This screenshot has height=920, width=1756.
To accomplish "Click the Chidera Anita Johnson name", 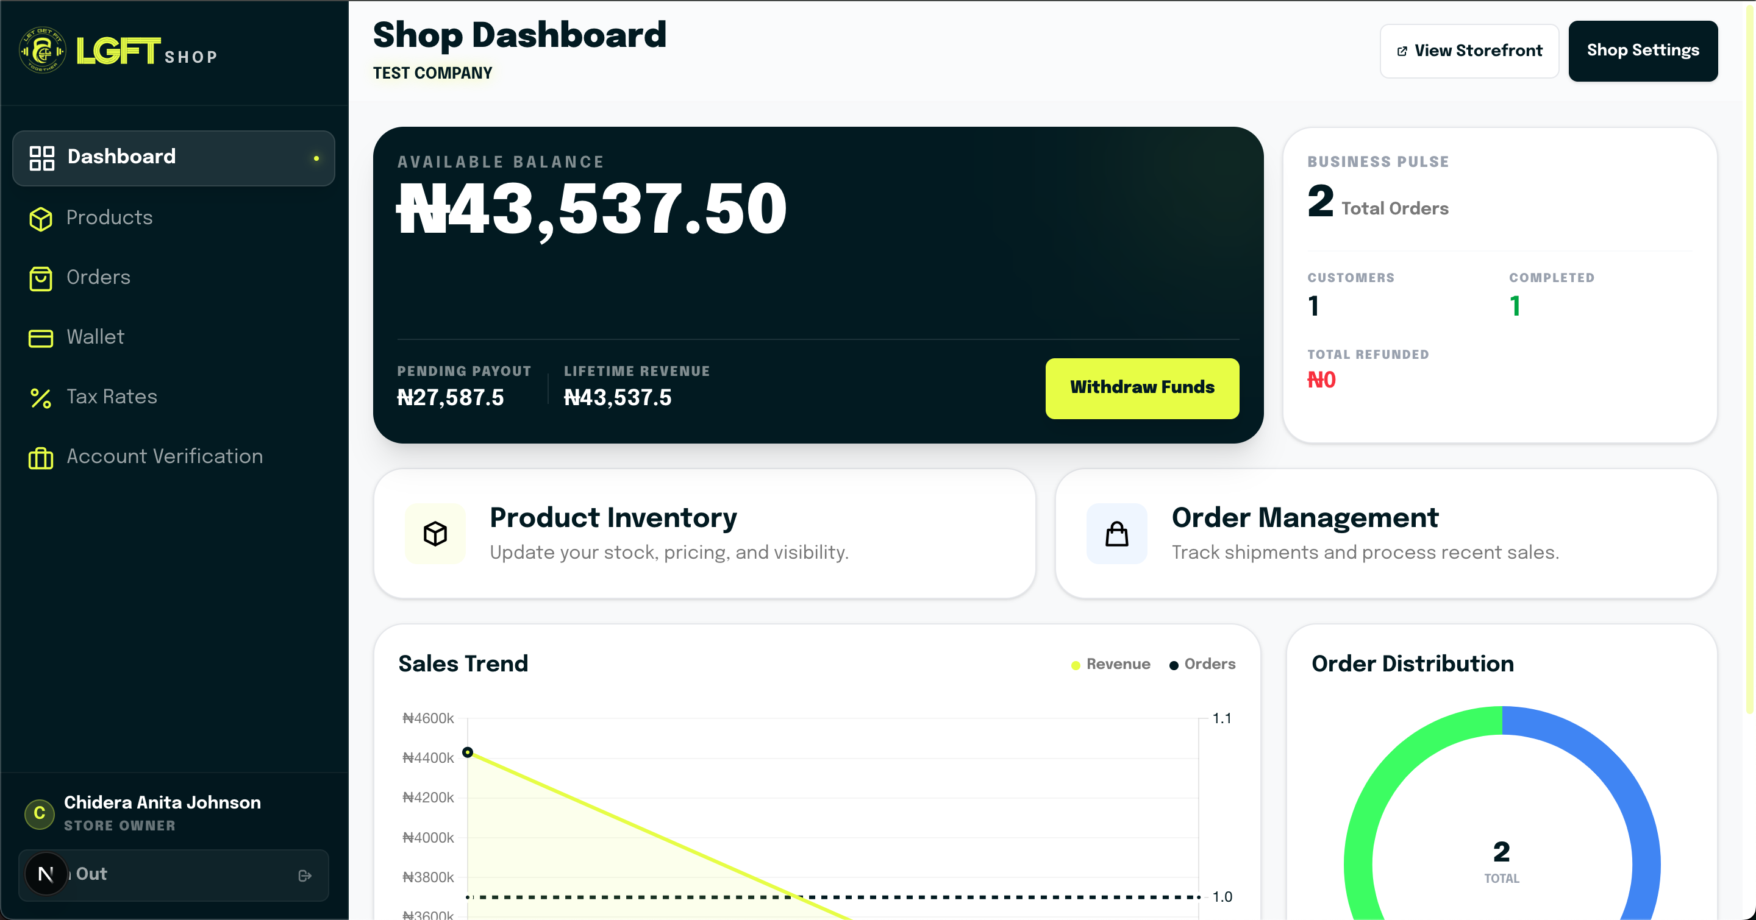I will (x=162, y=802).
